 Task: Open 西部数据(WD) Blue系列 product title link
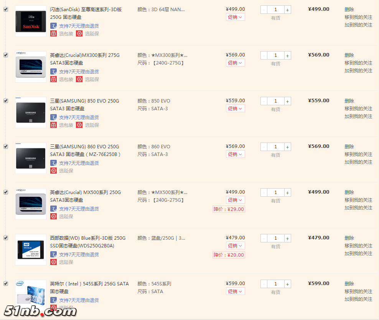point(88,242)
